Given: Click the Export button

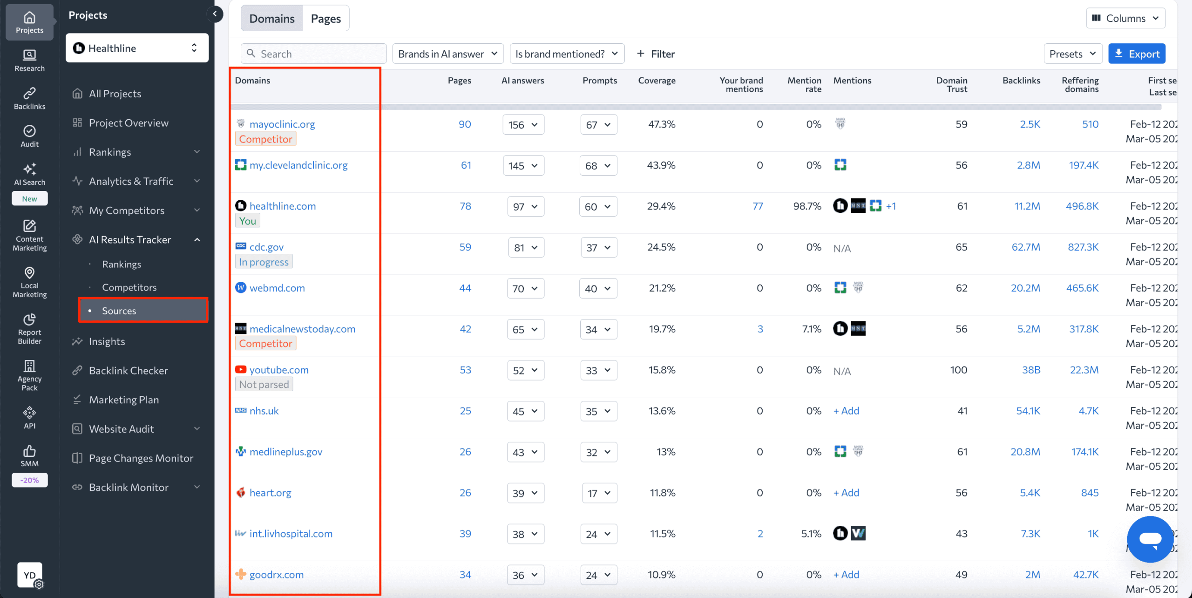Looking at the screenshot, I should pos(1137,53).
